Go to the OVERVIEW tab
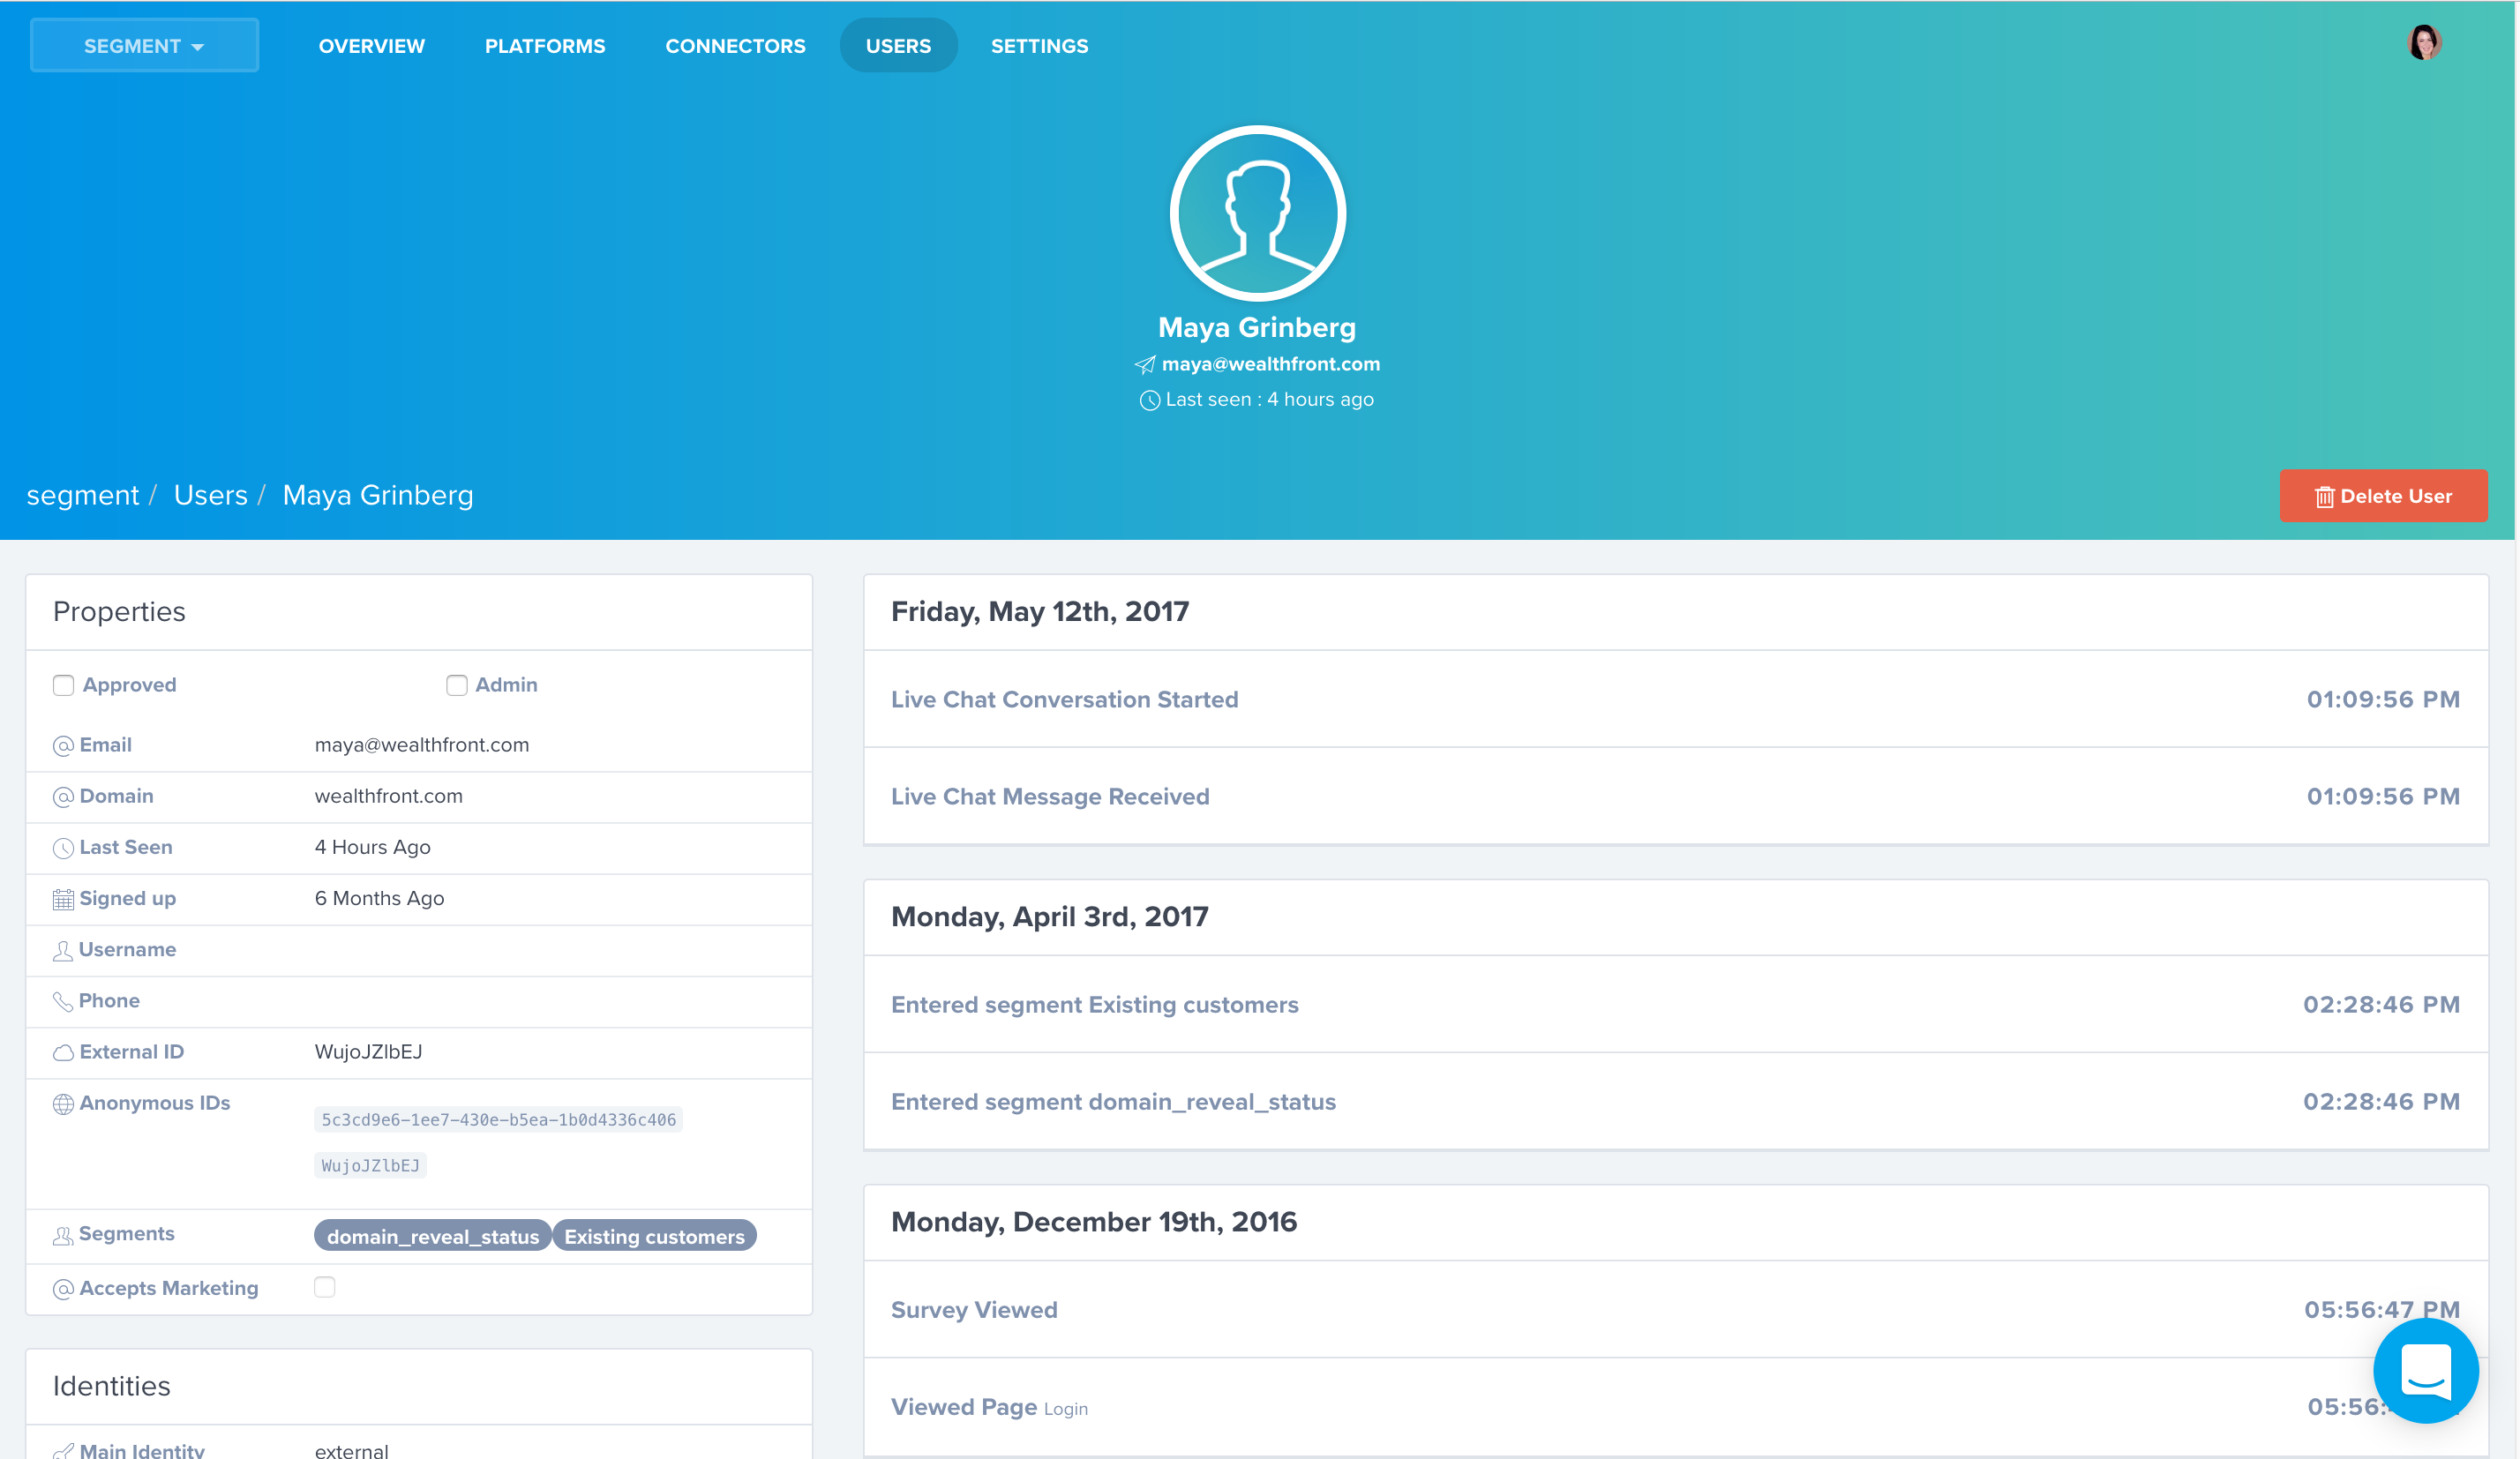 pyautogui.click(x=371, y=46)
